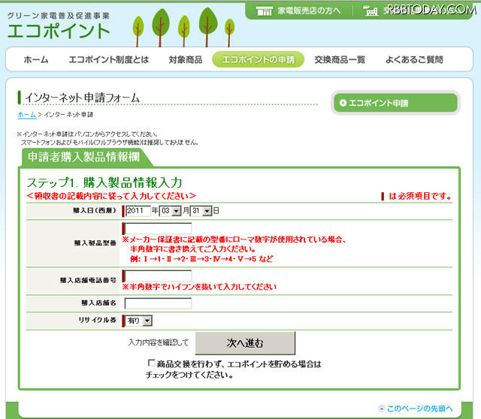Image resolution: width=481 pixels, height=419 pixels.
Task: Check the 商品交換を行わず eco point saving checkbox
Action: [x=151, y=363]
